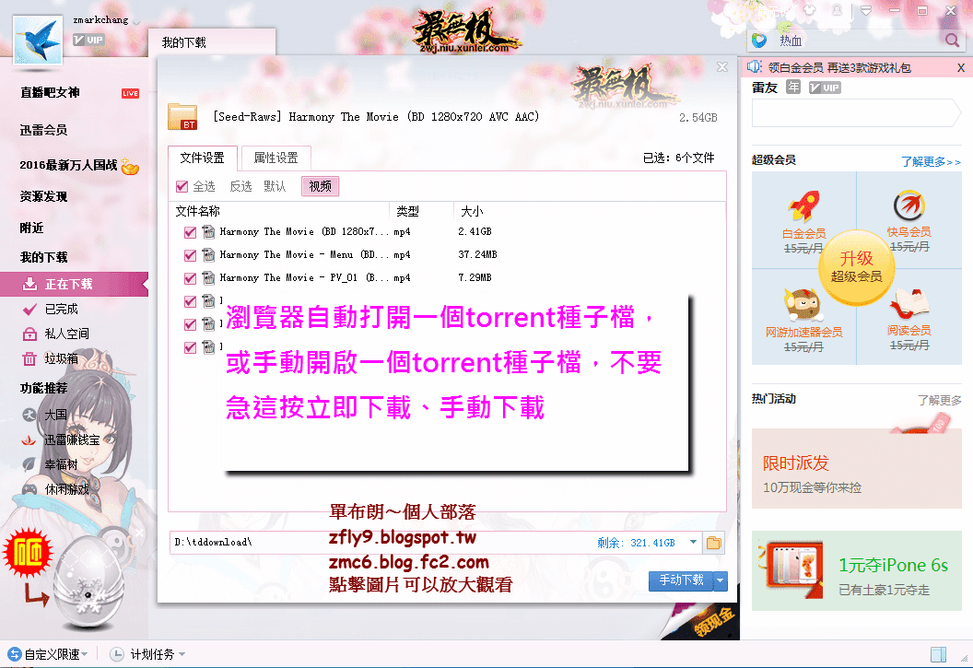Sort by 大小 column header

tap(472, 211)
